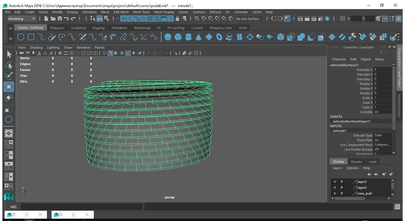Image resolution: width=405 pixels, height=221 pixels.
Task: Create a NURBS Torus from shelf
Action: point(219,37)
